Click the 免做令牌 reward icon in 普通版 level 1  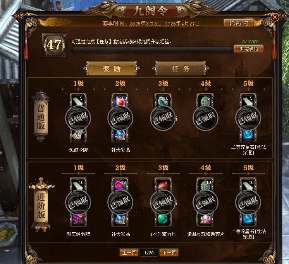(x=78, y=135)
